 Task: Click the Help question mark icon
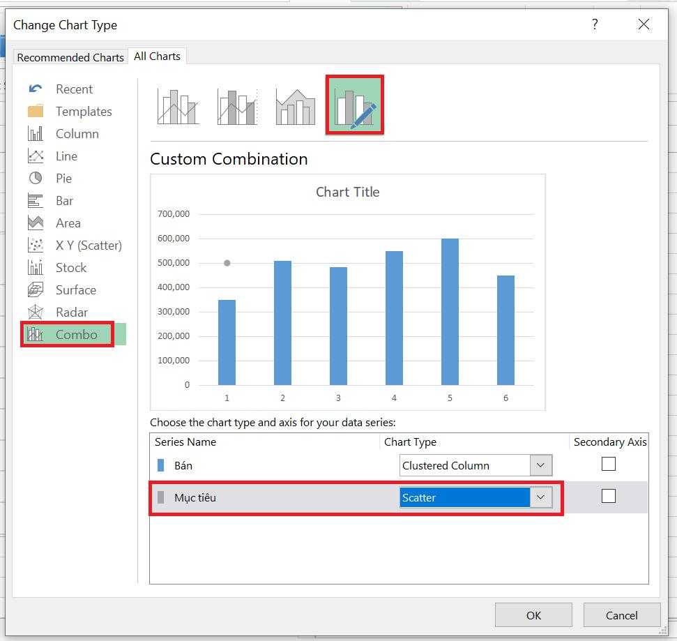[595, 25]
